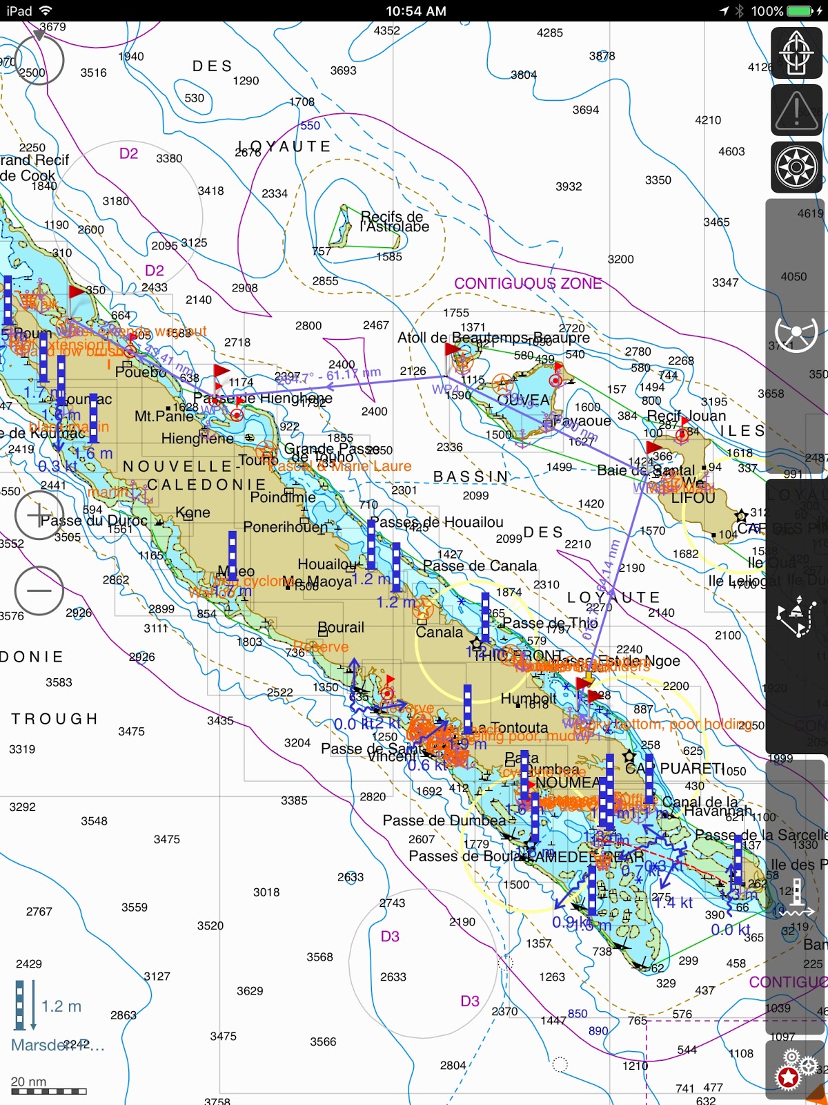The image size is (828, 1105).
Task: Open the routes and waypoints tool
Action: 796,617
